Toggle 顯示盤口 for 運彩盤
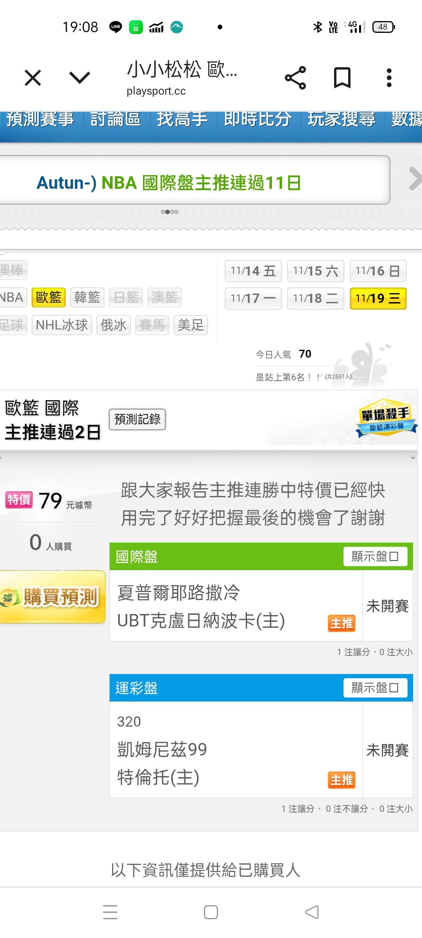 click(x=376, y=687)
